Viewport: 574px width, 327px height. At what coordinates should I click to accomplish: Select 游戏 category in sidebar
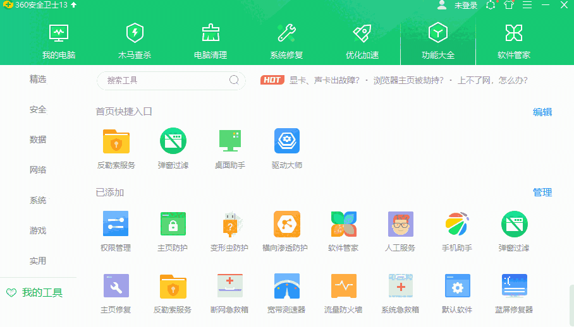[x=38, y=230]
